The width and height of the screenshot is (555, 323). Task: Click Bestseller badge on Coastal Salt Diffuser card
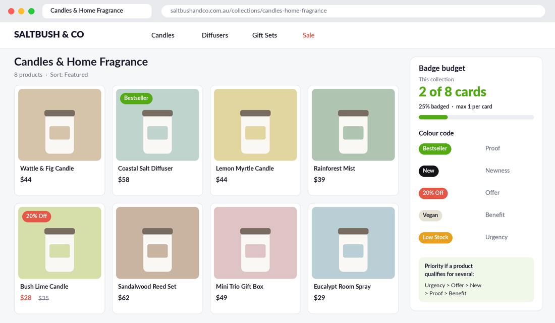(x=136, y=98)
